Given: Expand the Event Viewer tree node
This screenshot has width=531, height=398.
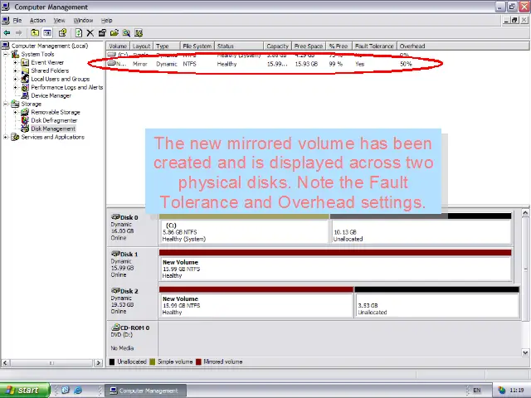Looking at the screenshot, I should (x=15, y=62).
